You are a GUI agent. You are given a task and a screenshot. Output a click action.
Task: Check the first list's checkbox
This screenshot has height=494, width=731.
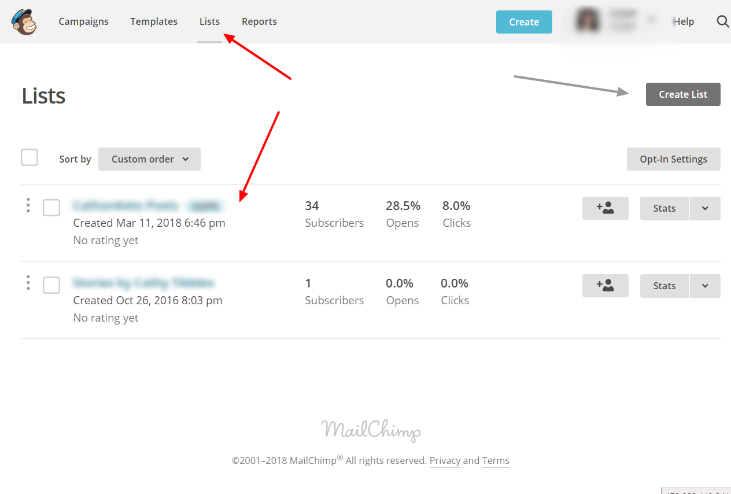pyautogui.click(x=51, y=207)
